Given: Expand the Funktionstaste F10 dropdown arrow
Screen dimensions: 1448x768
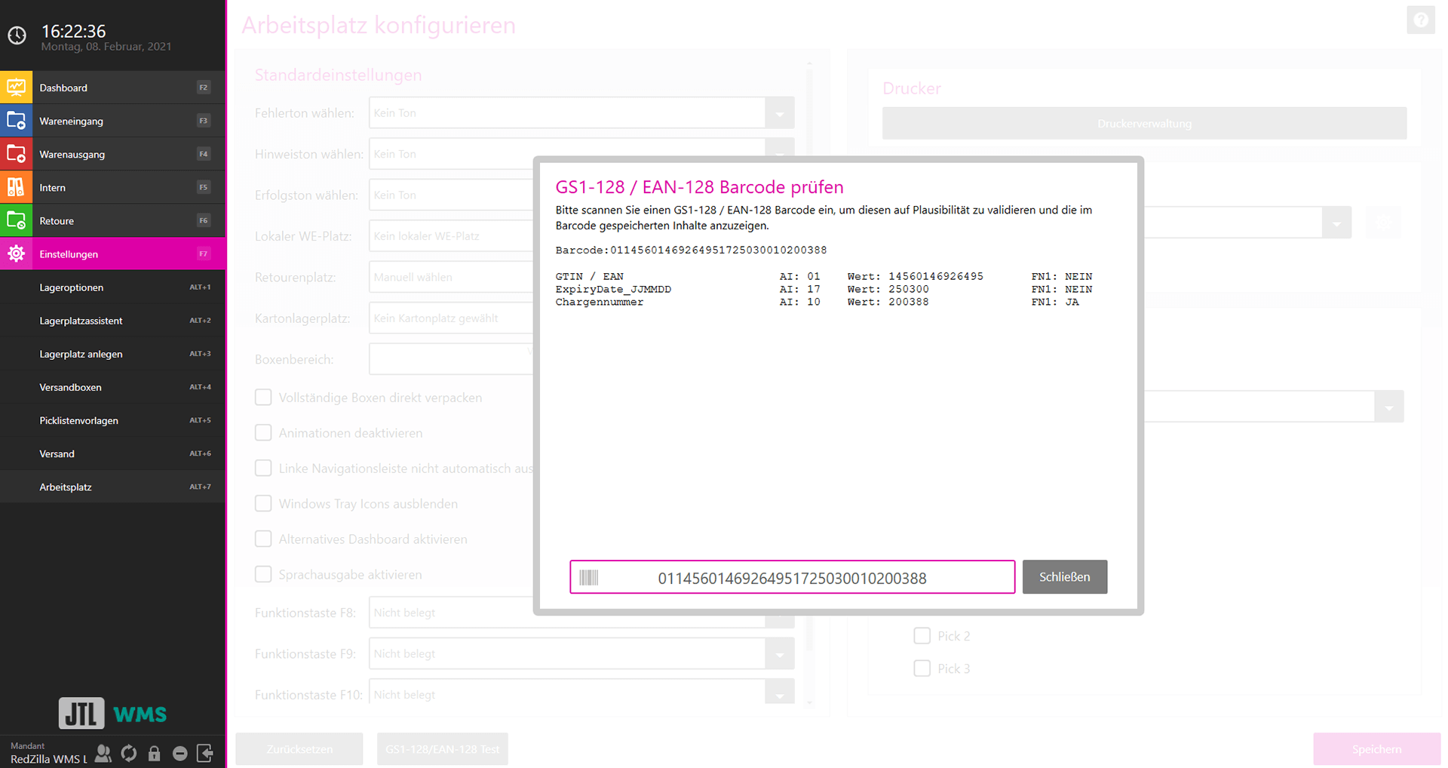Looking at the screenshot, I should point(780,693).
